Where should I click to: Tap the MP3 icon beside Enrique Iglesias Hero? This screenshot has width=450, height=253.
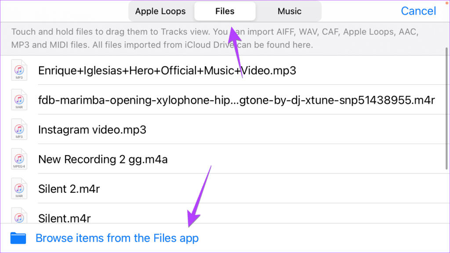(x=19, y=70)
